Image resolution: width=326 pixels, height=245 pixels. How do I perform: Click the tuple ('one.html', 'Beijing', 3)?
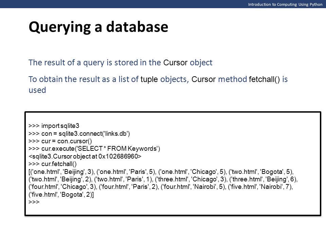(62, 171)
